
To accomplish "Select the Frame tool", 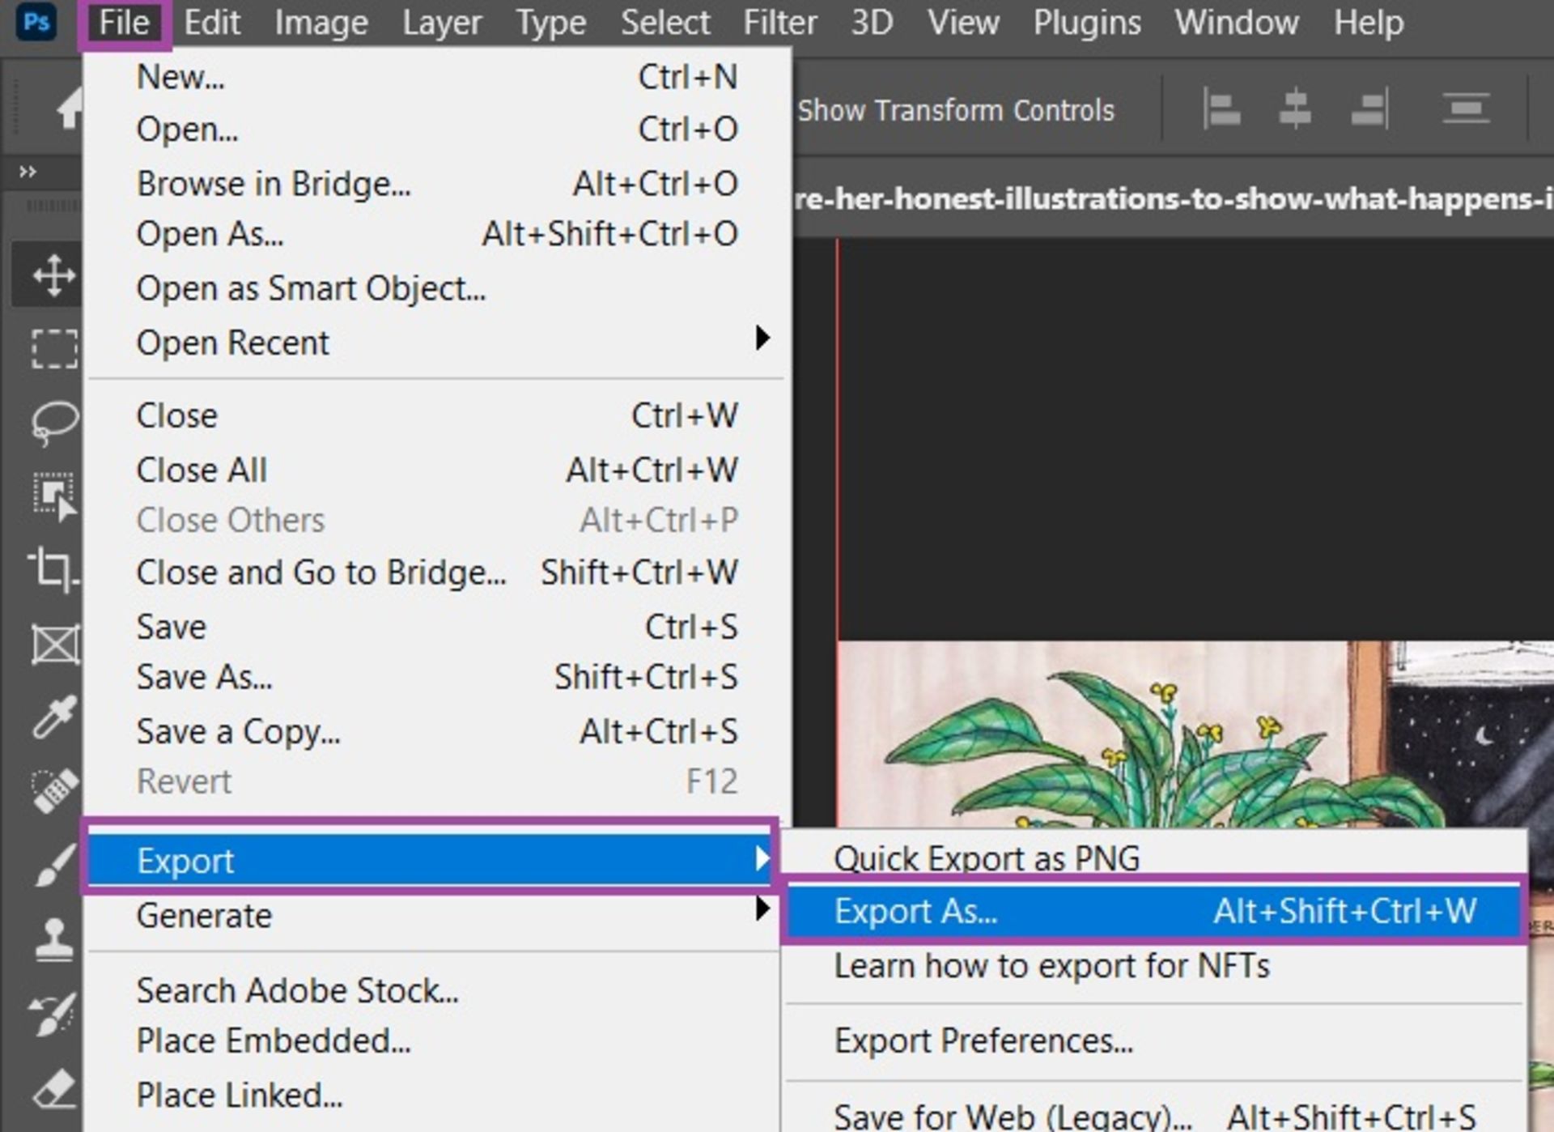I will click(53, 644).
